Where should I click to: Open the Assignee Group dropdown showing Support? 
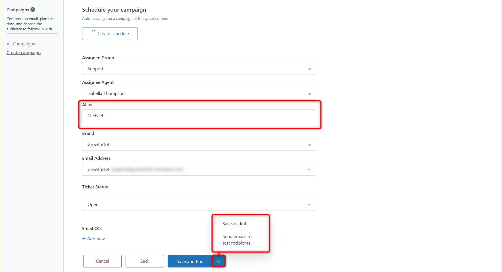point(199,69)
